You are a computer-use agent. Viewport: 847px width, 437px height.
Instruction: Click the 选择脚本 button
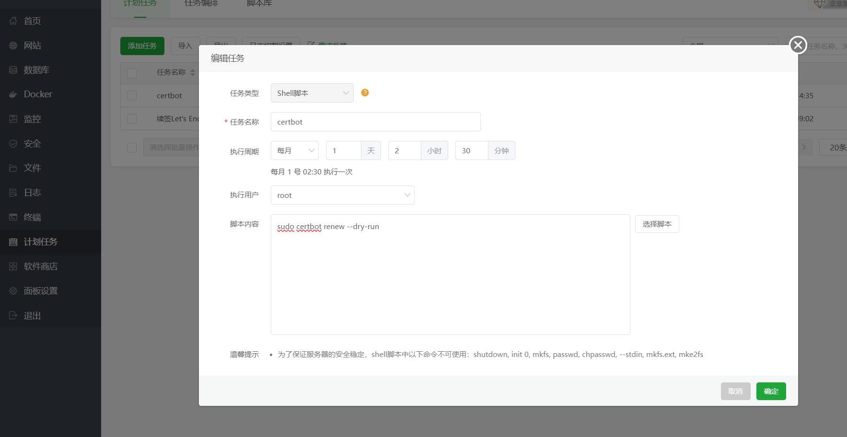click(657, 224)
